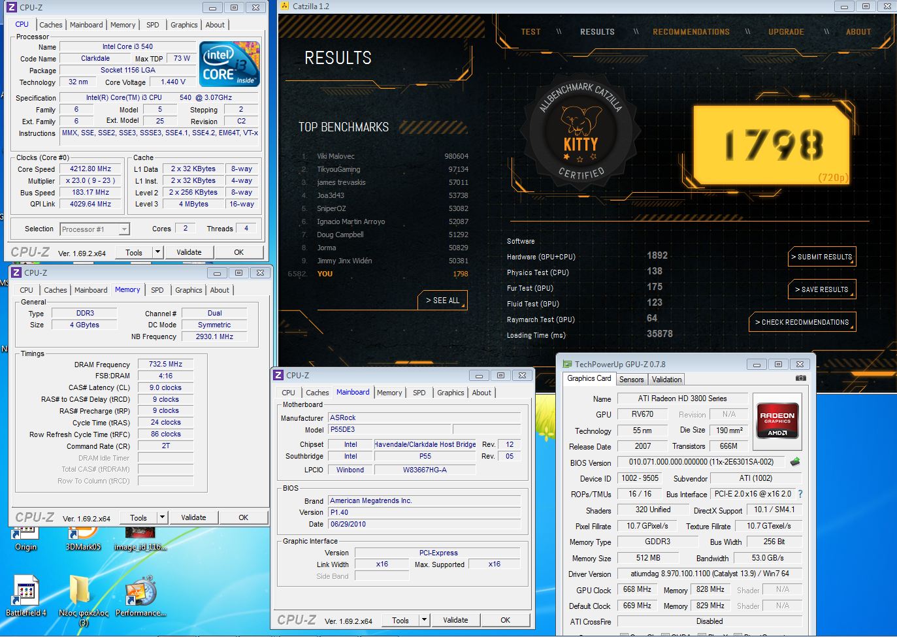Click the BIOS date 06/29/2010 field

tap(424, 524)
